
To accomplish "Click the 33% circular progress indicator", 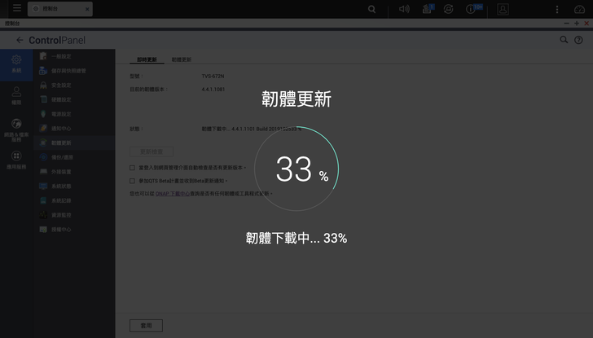I will click(296, 169).
